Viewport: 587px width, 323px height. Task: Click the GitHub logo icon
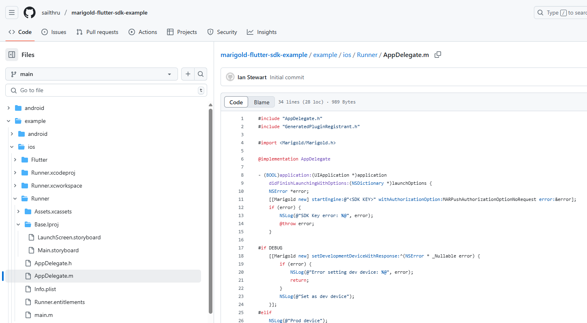[x=30, y=13]
